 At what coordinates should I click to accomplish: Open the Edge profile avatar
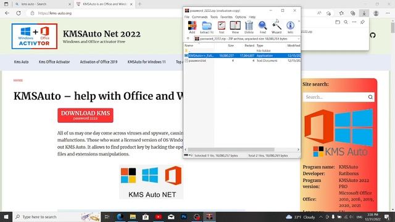tap(376, 13)
